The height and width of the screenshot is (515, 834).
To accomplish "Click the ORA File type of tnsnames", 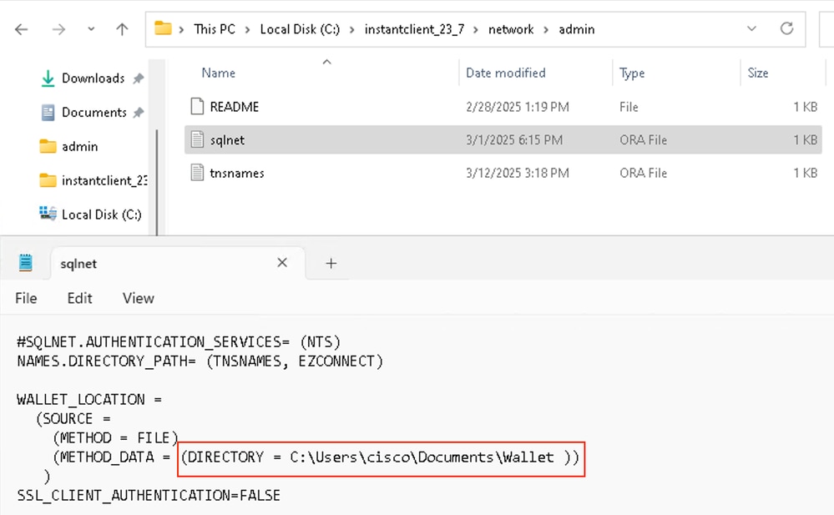I will [x=643, y=173].
